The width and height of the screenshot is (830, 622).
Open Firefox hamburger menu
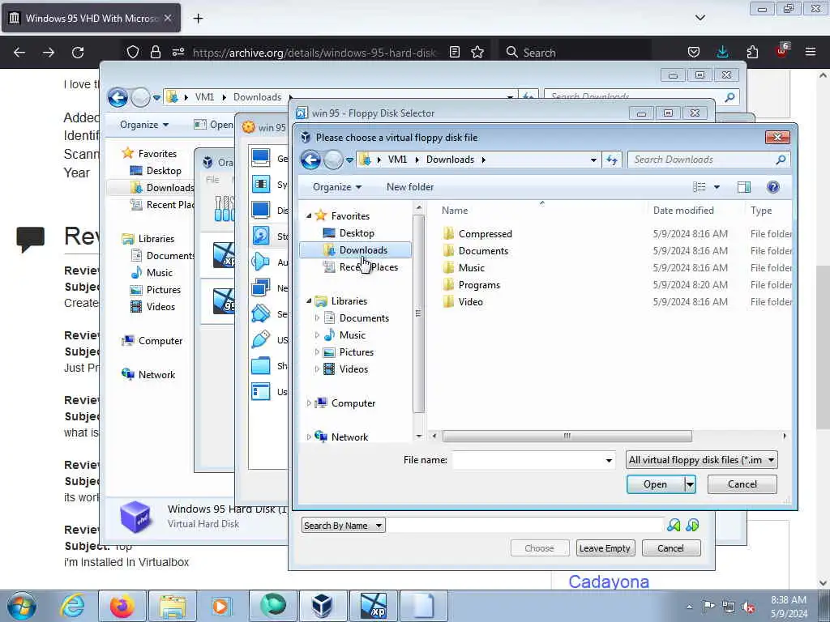[811, 52]
